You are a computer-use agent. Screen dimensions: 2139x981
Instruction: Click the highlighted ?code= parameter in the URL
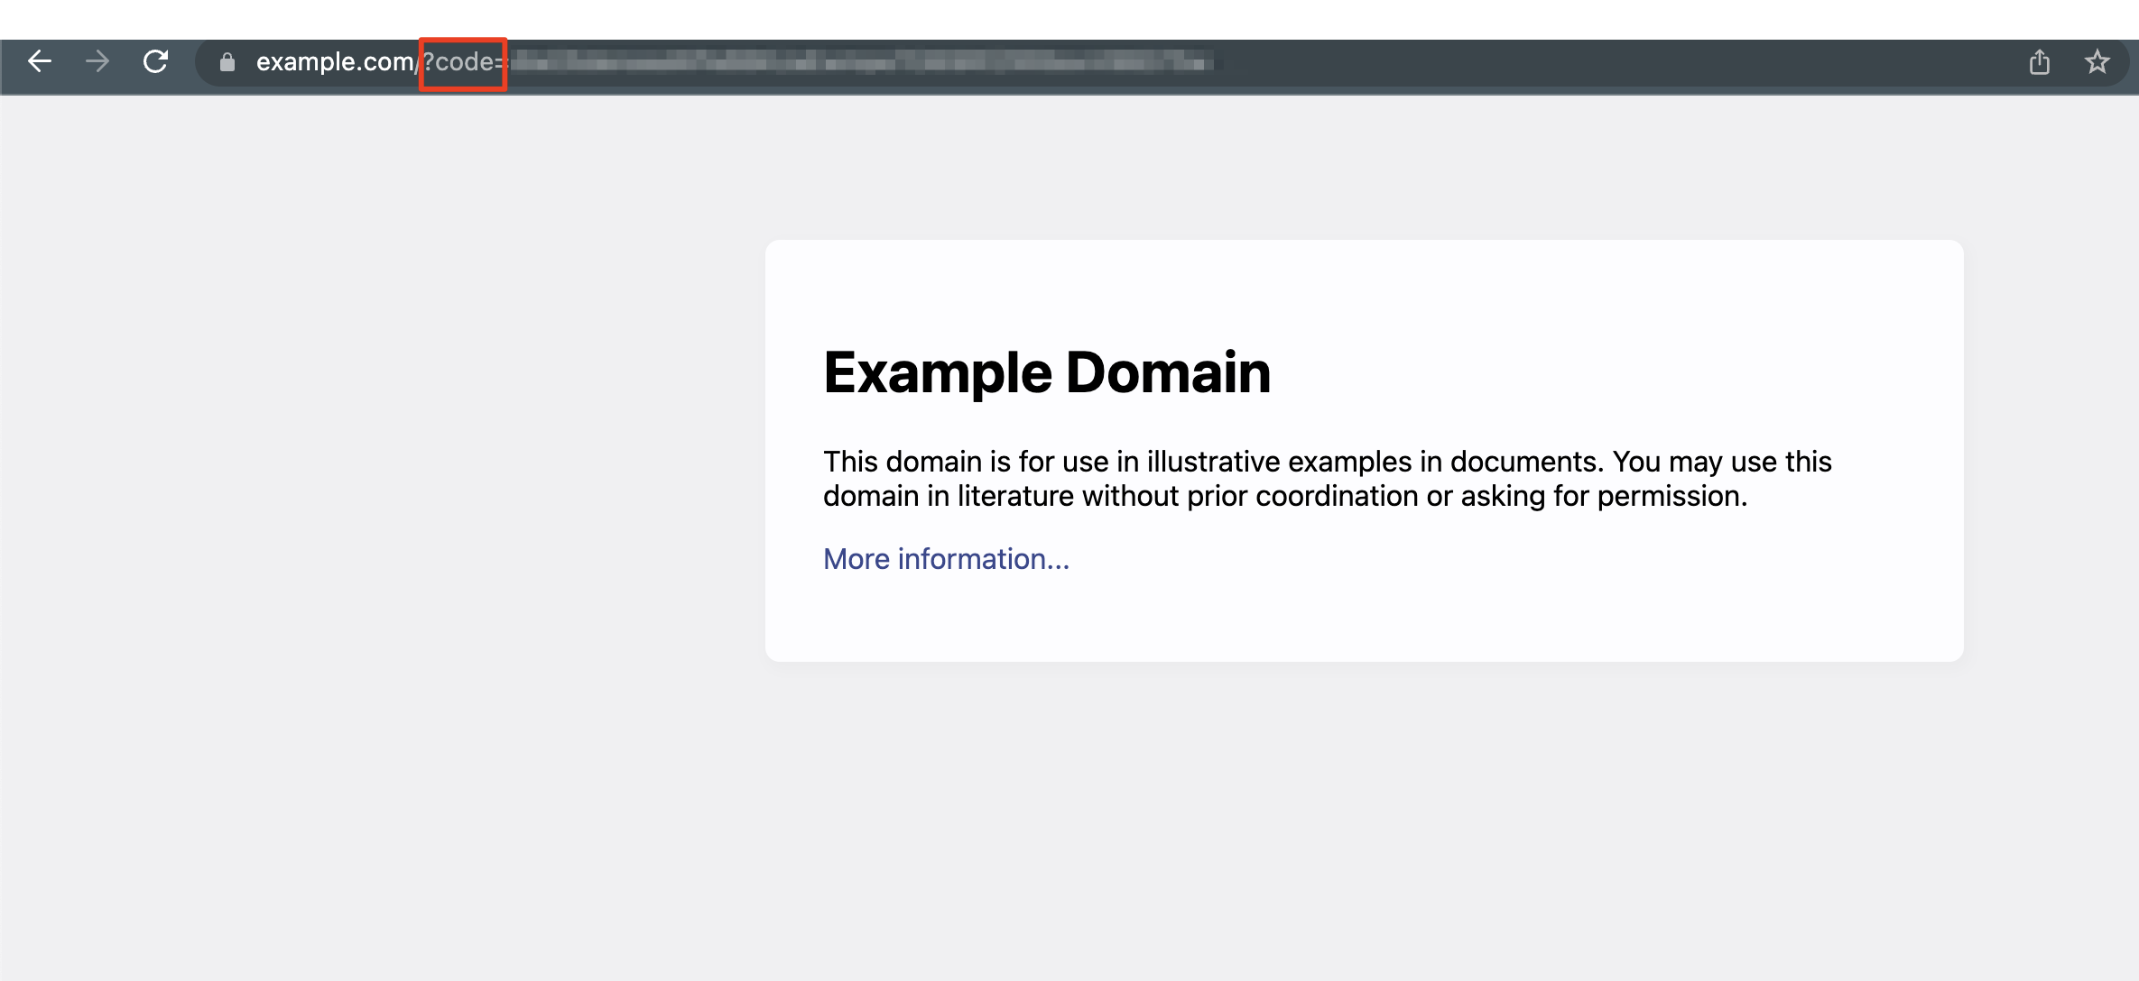coord(462,63)
